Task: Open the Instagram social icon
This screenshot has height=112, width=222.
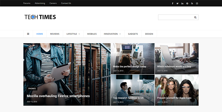Action: coord(197,3)
